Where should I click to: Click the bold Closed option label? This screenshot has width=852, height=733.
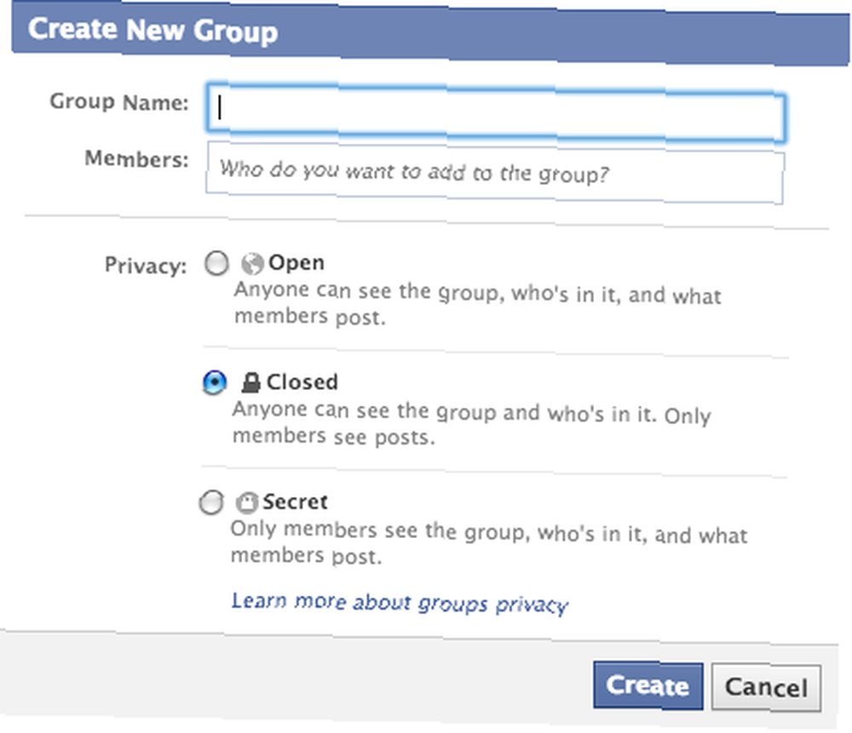tap(302, 382)
